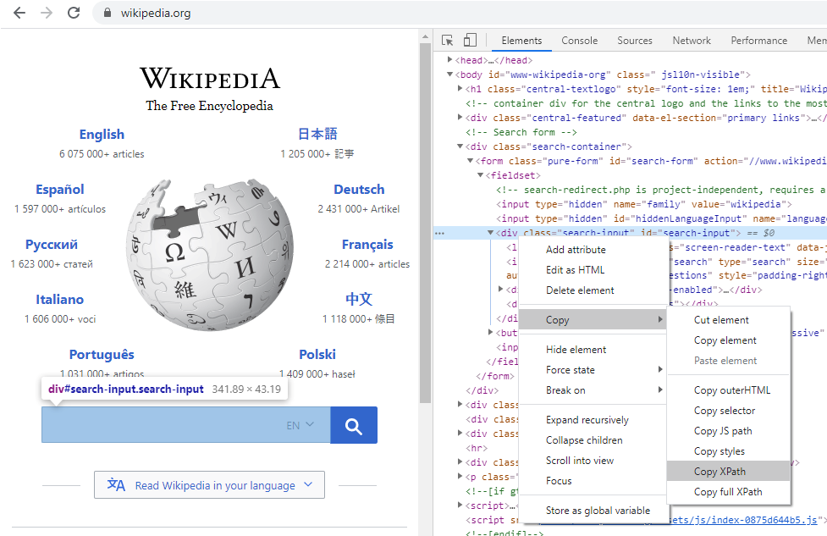Switch to the Console tab
Image resolution: width=827 pixels, height=536 pixels.
pyautogui.click(x=579, y=41)
